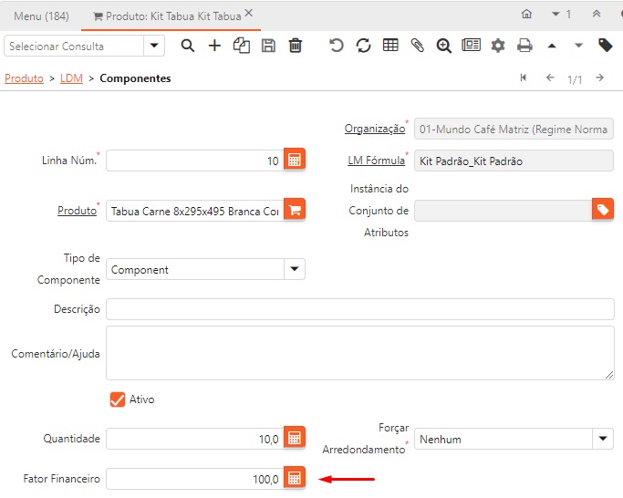Click the undo changes icon

337,46
